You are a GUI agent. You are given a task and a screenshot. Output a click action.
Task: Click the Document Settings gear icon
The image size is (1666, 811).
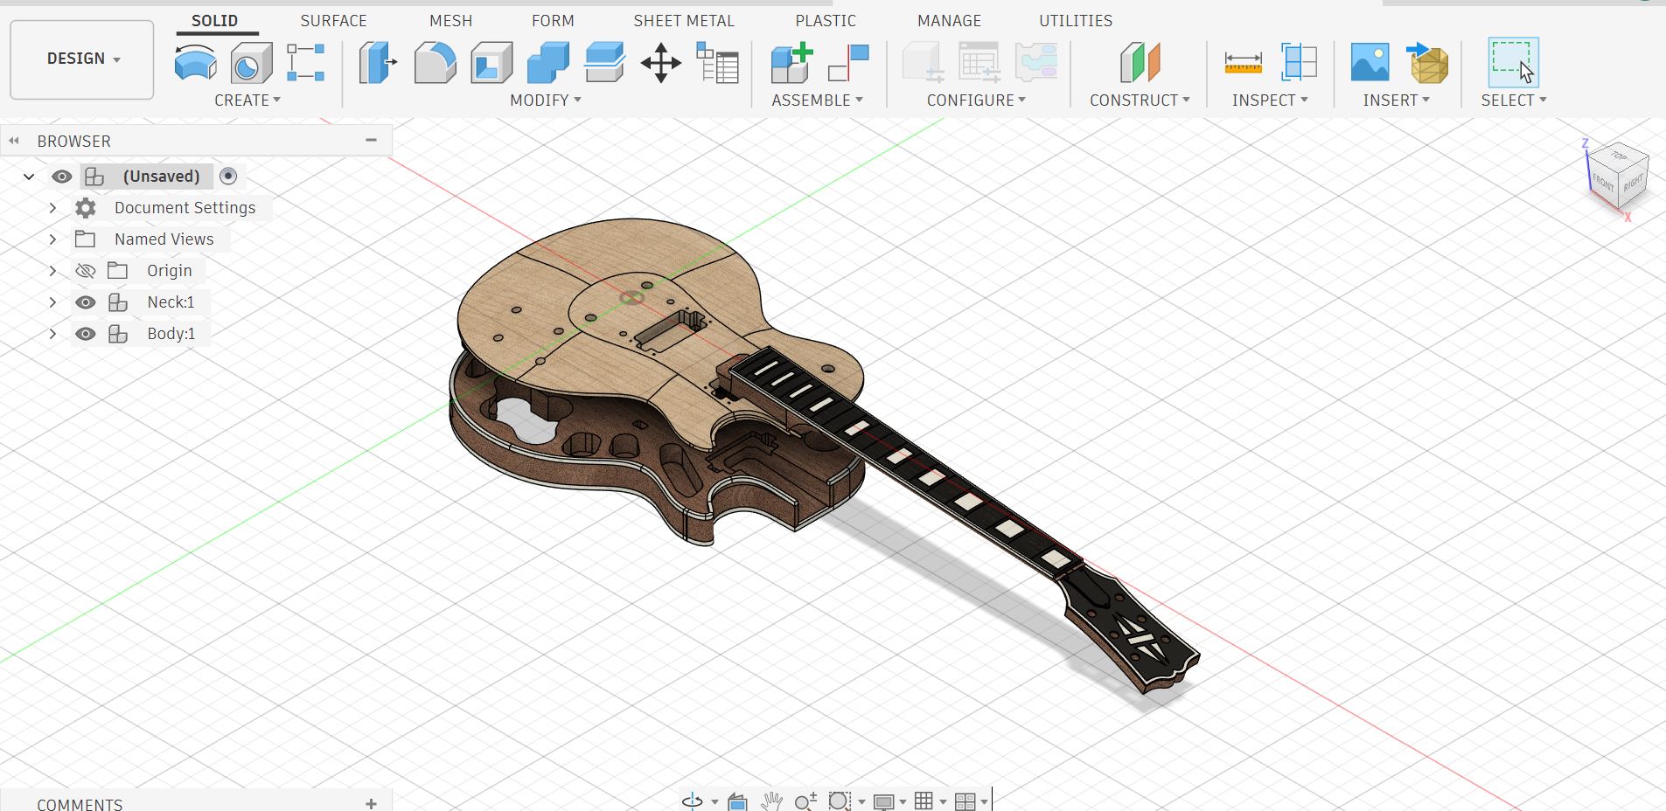[x=86, y=208]
